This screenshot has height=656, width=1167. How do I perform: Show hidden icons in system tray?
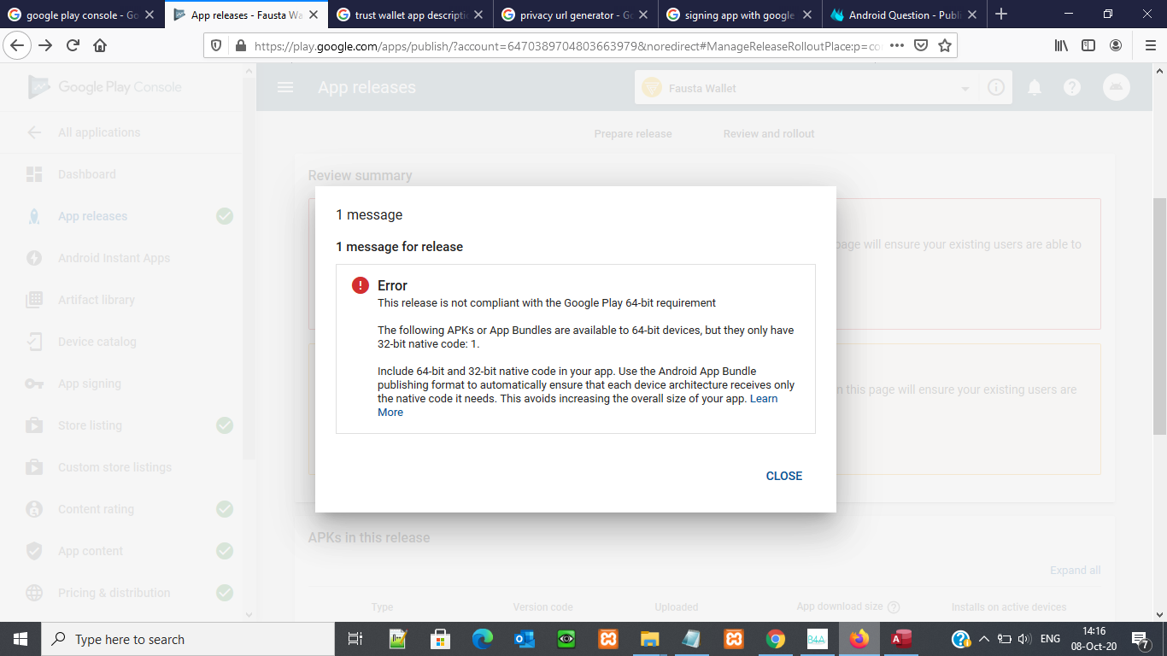point(983,638)
